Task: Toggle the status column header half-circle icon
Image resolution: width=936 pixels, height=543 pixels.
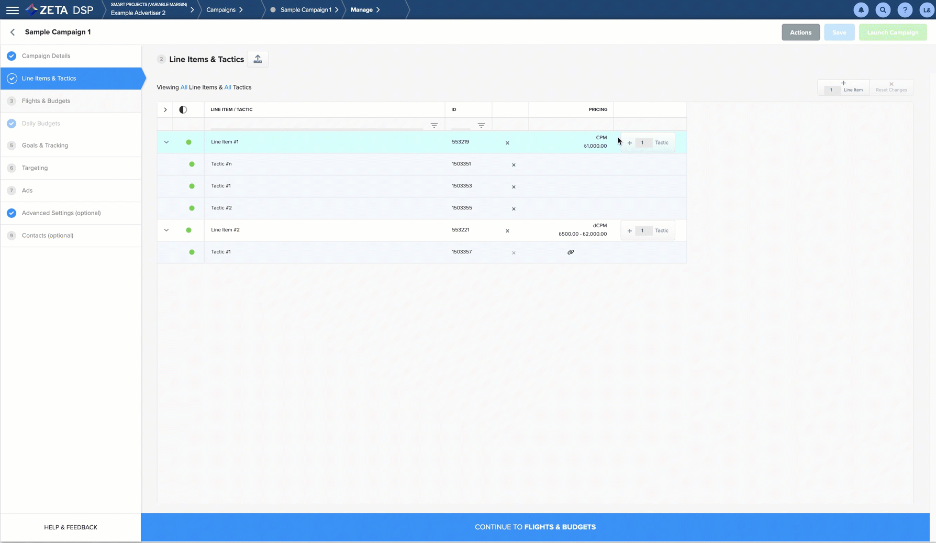Action: pos(183,109)
